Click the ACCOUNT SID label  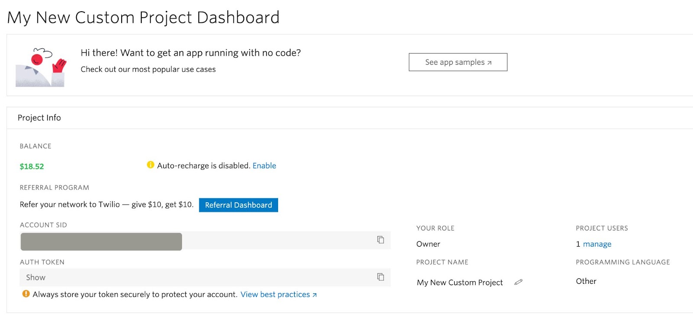point(43,225)
